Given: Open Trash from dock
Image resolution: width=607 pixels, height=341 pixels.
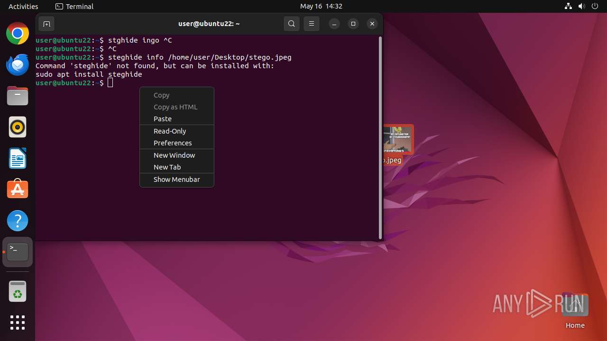Looking at the screenshot, I should pos(18,292).
